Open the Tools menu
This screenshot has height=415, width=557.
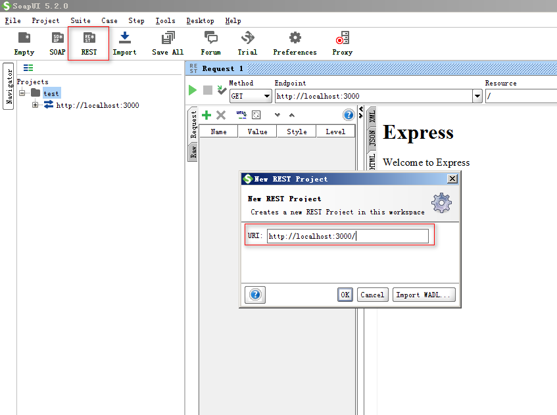[165, 20]
